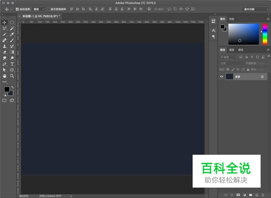This screenshot has height=198, width=271.
Task: Select the Polygonal Lasso tool
Action: pyautogui.click(x=4, y=28)
